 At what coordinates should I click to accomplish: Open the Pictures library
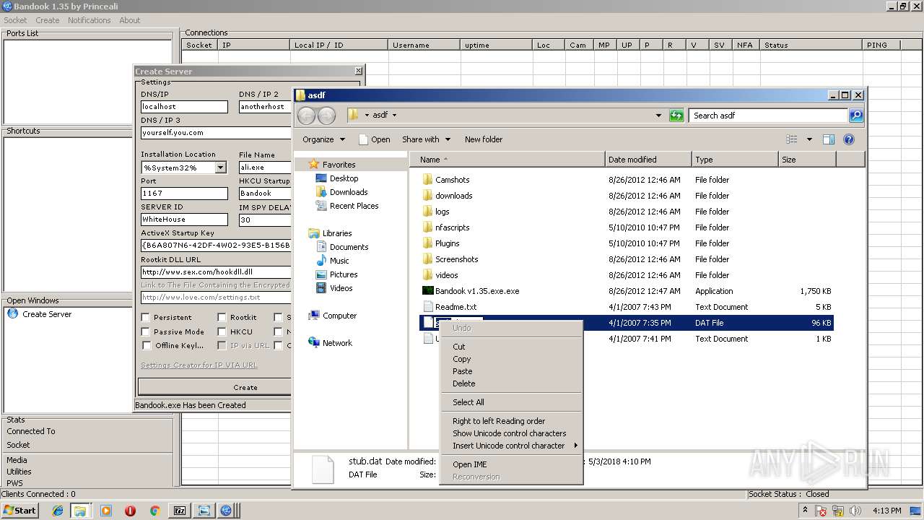tap(344, 274)
